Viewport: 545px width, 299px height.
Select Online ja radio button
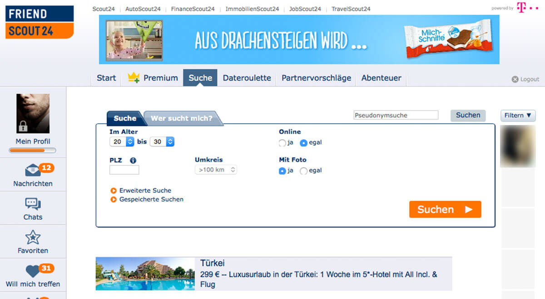[282, 143]
